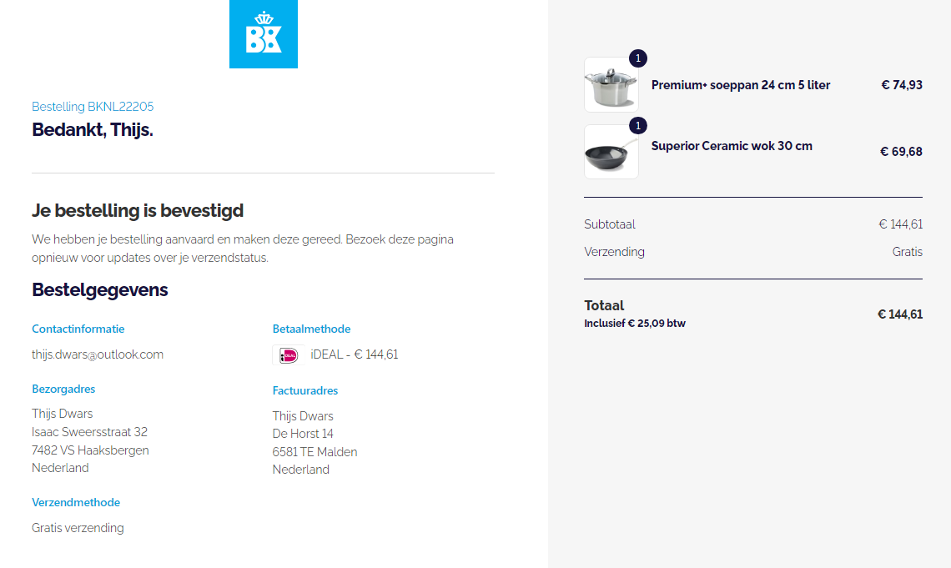Click the BK logo at top
951x568 pixels.
coord(264,34)
